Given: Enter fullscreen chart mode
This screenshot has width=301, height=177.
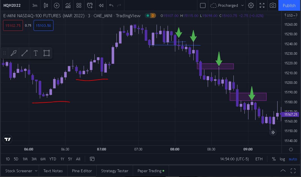Looking at the screenshot, I should (x=262, y=5).
